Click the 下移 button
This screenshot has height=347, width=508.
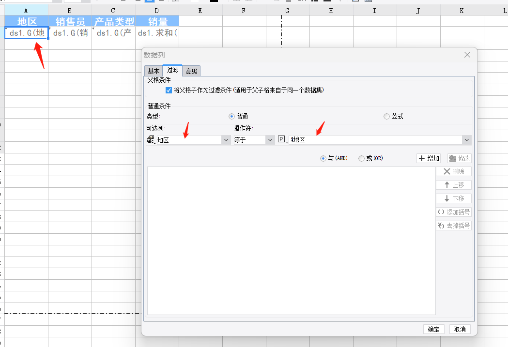pos(454,198)
